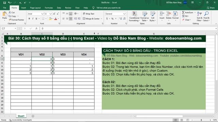Click the Copy icon
The width and height of the screenshot is (218, 122).
click(10, 16)
